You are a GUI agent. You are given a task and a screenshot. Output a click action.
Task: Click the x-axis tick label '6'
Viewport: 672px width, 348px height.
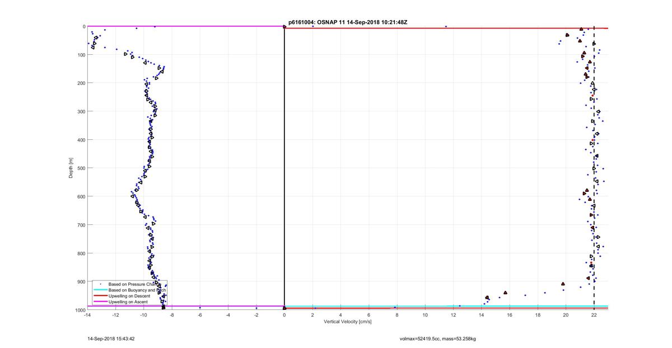coord(369,315)
